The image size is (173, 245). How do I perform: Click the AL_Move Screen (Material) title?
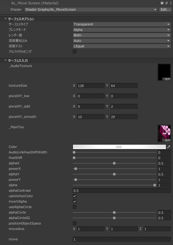35,3
